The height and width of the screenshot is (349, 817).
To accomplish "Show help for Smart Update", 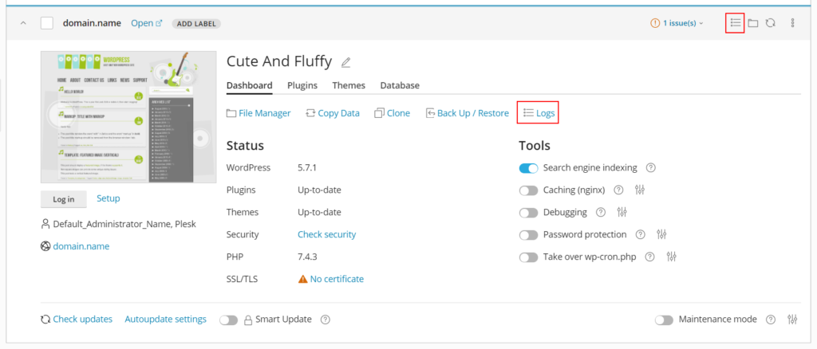I will tap(326, 320).
